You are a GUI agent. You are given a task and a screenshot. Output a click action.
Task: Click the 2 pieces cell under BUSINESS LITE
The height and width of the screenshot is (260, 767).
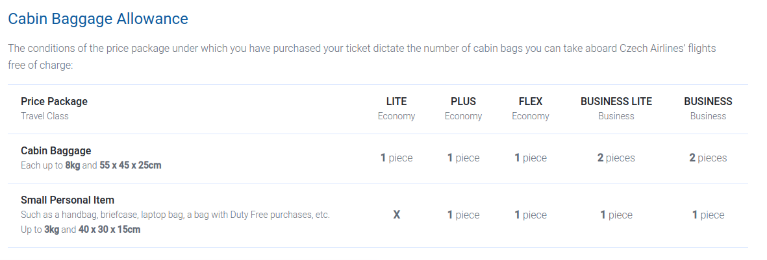(x=616, y=158)
